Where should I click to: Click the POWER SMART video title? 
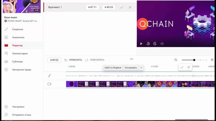coord(23,21)
